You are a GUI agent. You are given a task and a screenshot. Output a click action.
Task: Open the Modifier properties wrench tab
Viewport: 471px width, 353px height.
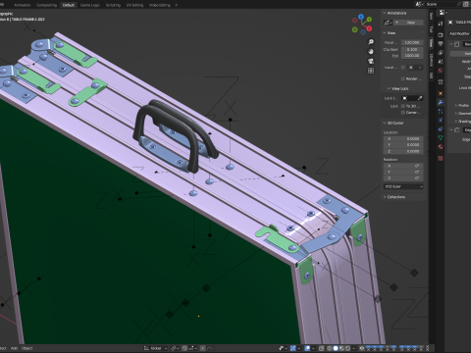441,103
